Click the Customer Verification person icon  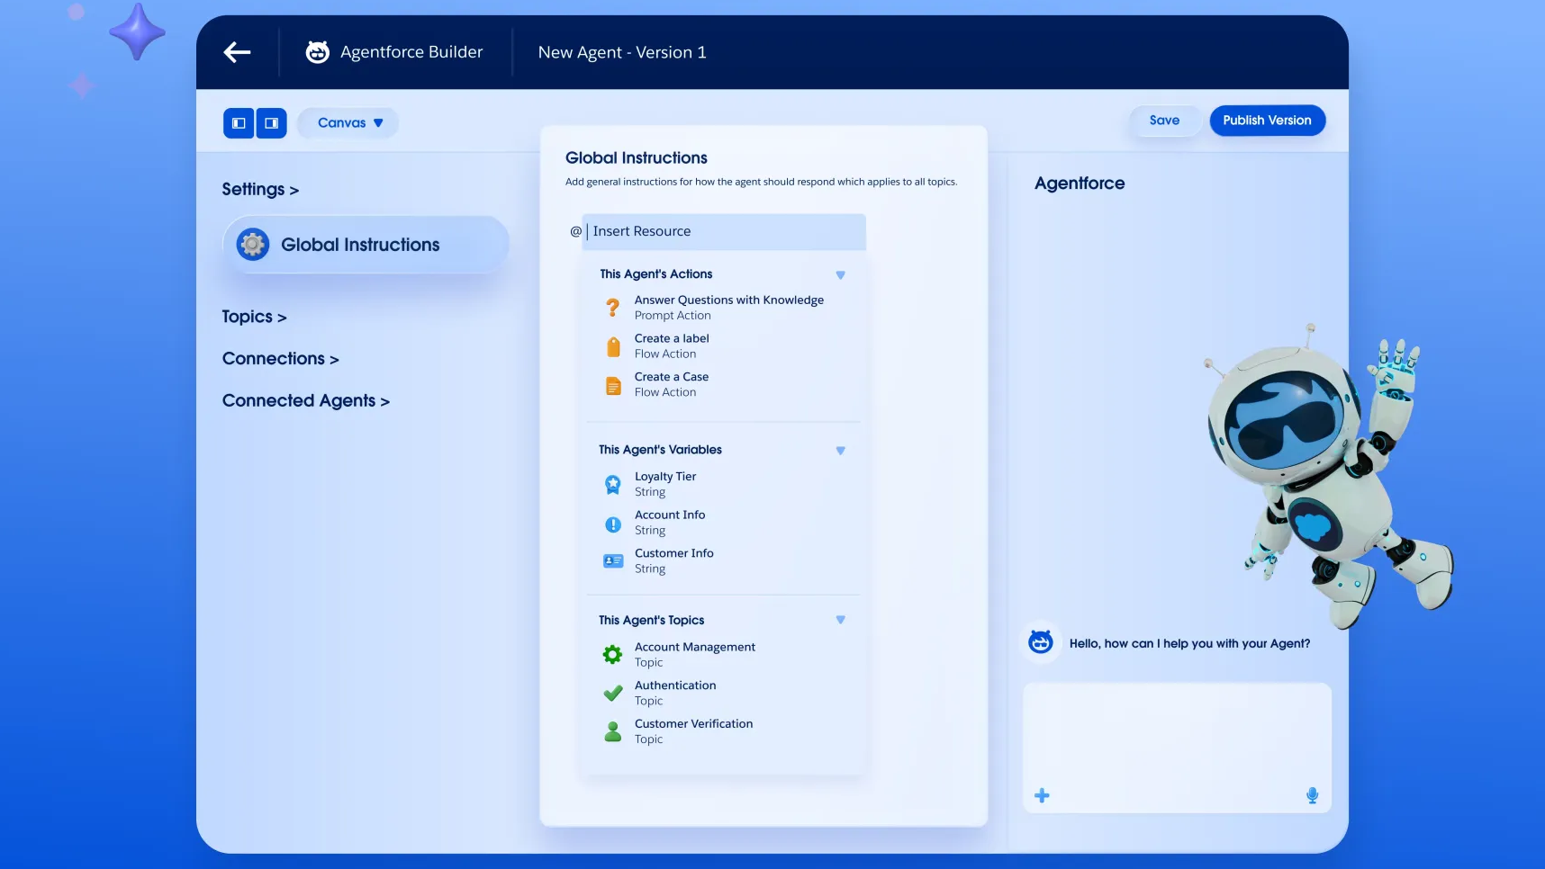(x=613, y=731)
